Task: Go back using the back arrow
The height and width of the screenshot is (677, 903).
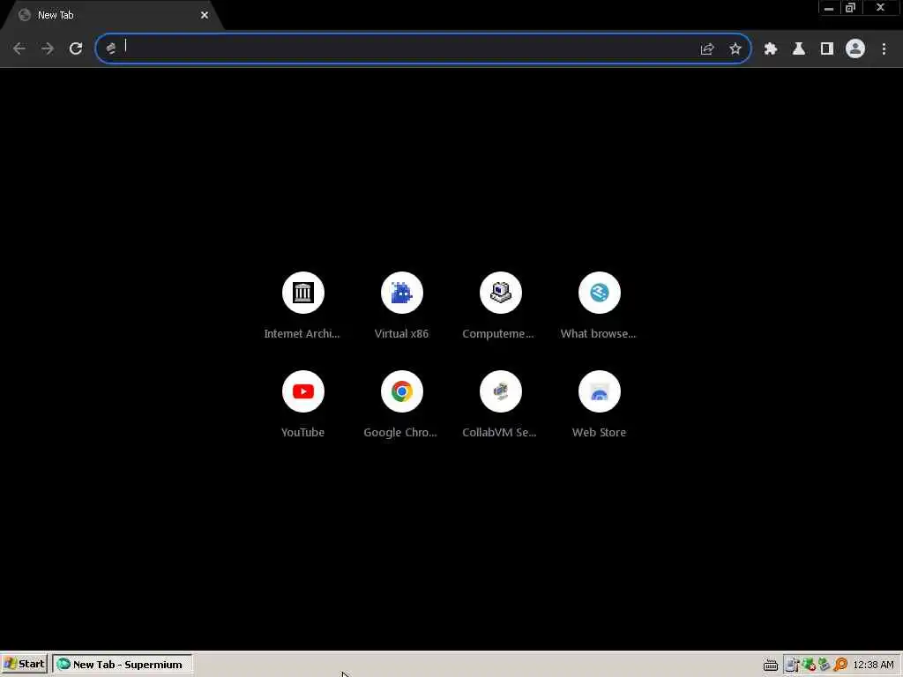Action: [x=19, y=48]
